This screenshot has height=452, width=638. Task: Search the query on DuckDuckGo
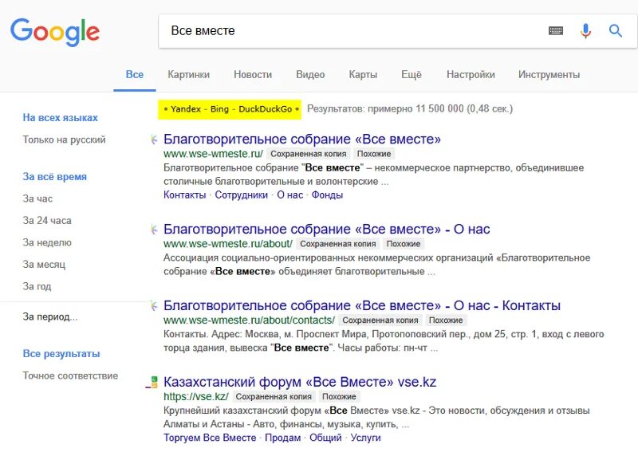266,109
